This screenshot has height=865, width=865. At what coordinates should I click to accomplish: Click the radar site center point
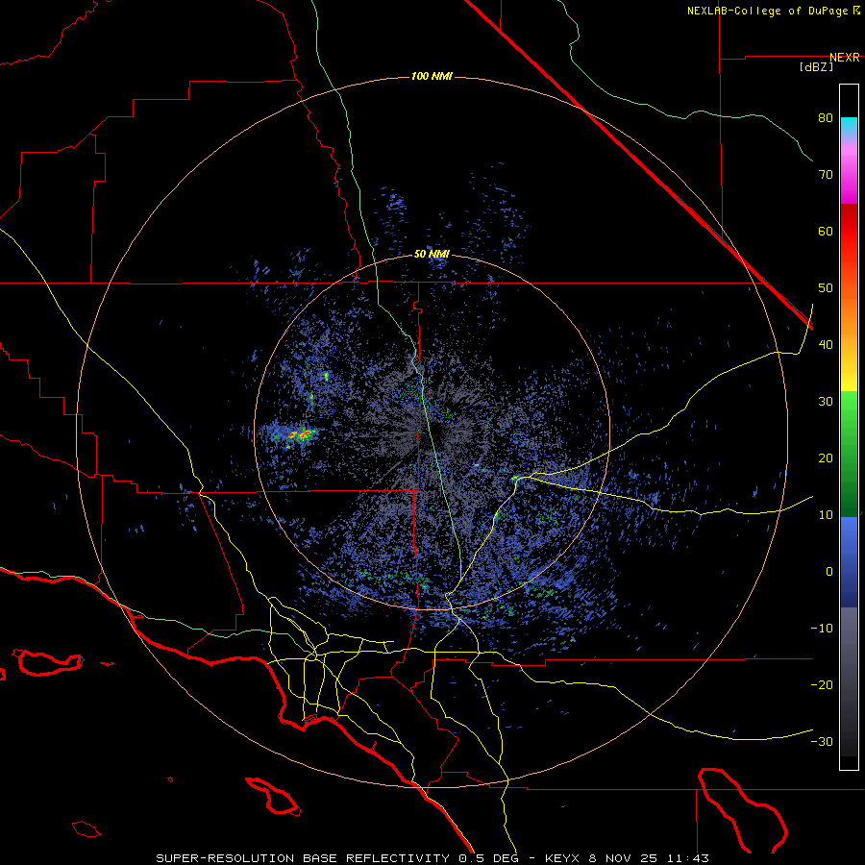(432, 432)
